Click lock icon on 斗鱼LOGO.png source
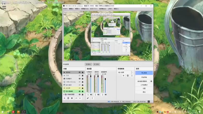The width and height of the screenshot is (203, 114). click(x=82, y=82)
